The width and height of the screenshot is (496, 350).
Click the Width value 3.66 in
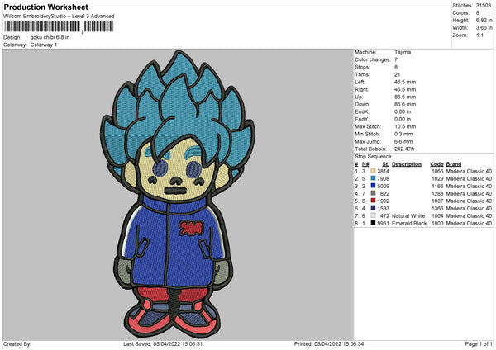pyautogui.click(x=484, y=28)
